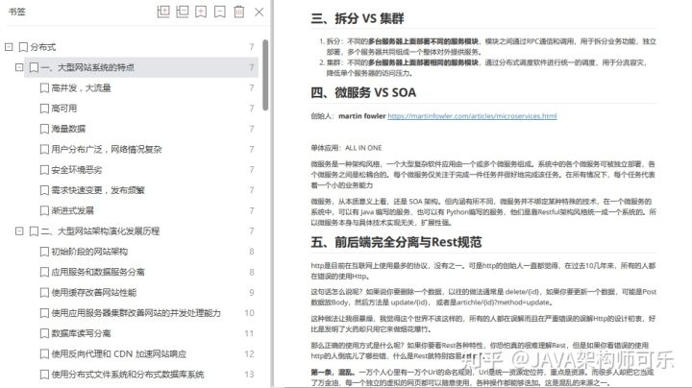692x388 pixels.
Task: Open the 应用服务和数据服务分离 bookmark
Action: (98, 272)
